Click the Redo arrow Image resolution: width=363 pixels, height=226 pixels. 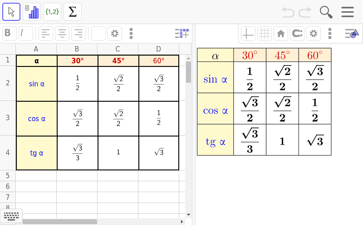tap(304, 12)
